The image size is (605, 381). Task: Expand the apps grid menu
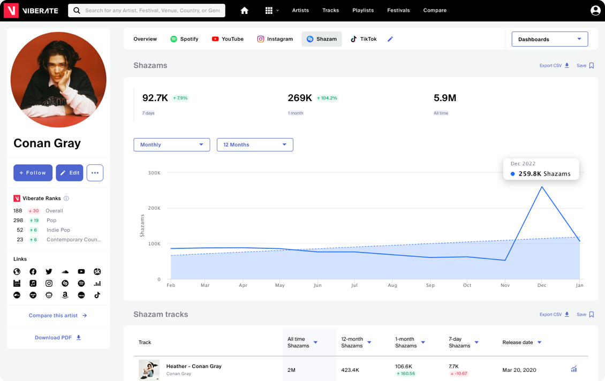click(x=271, y=10)
